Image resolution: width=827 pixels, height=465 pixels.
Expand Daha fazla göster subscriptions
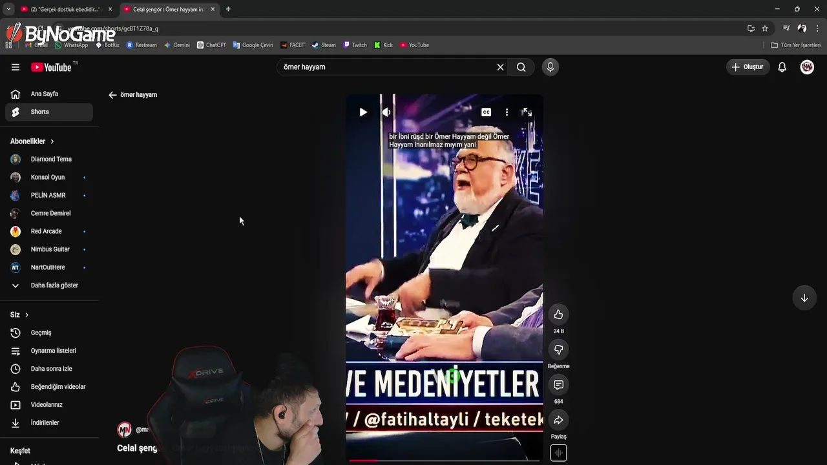tap(48, 285)
